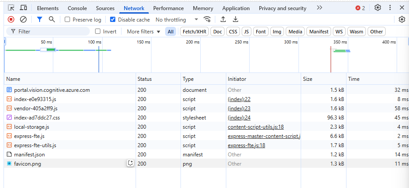Image resolution: width=409 pixels, height=188 pixels.
Task: Click the red error count badge
Action: (360, 8)
